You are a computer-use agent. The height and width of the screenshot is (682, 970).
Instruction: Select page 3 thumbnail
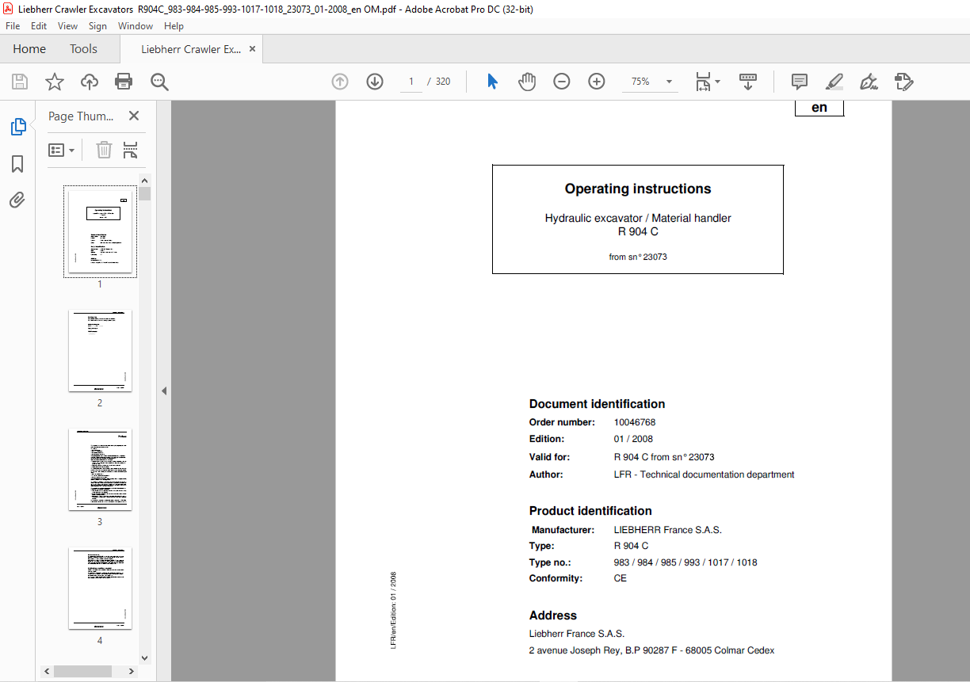[x=100, y=469]
